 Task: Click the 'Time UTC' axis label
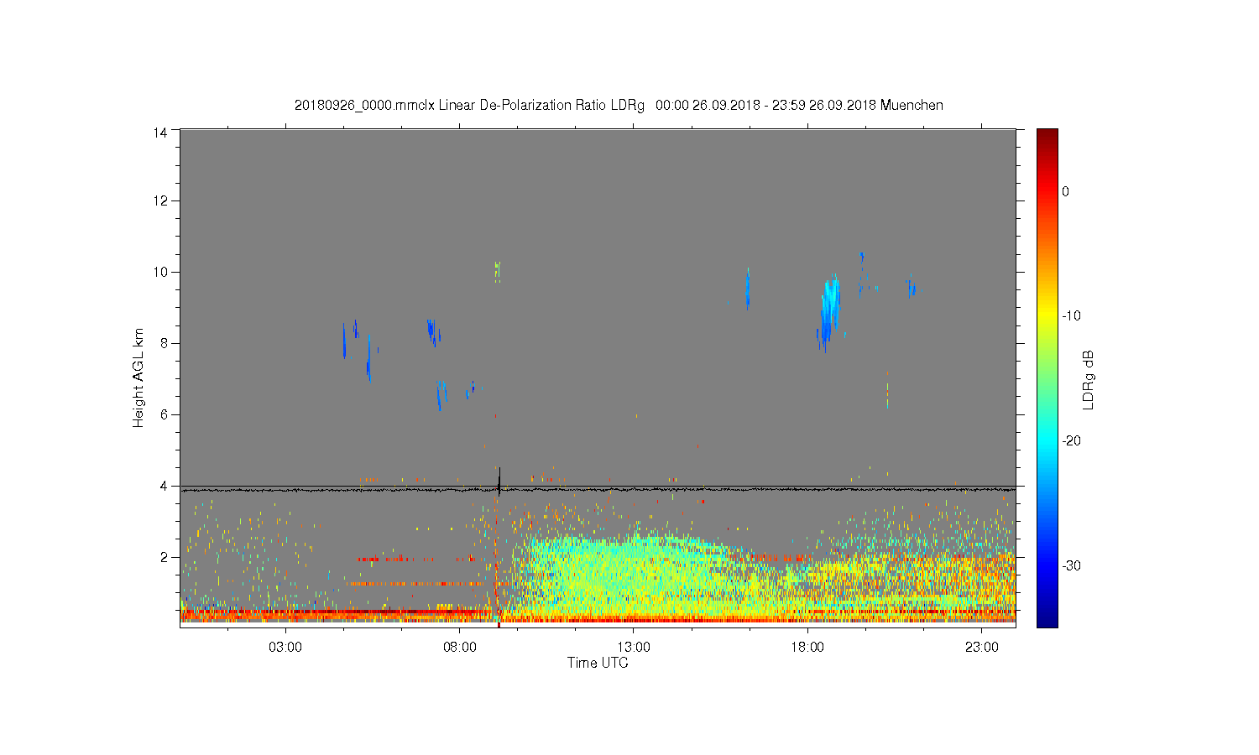pos(598,663)
